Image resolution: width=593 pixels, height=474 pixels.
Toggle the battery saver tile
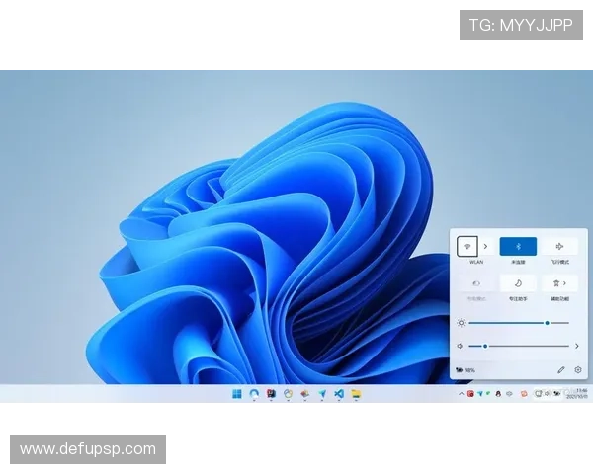[x=475, y=283]
